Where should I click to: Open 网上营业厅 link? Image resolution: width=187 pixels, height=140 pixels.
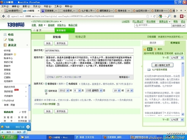[138, 21]
